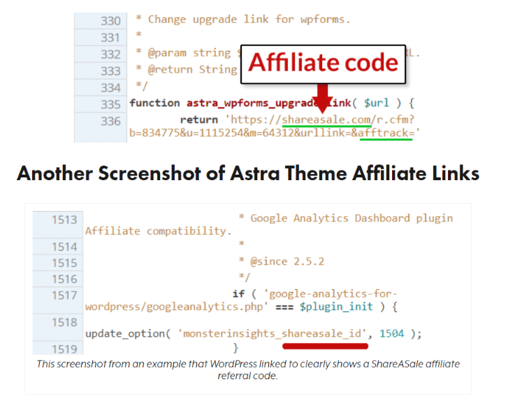Click the '@return String' comment text

[x=192, y=69]
